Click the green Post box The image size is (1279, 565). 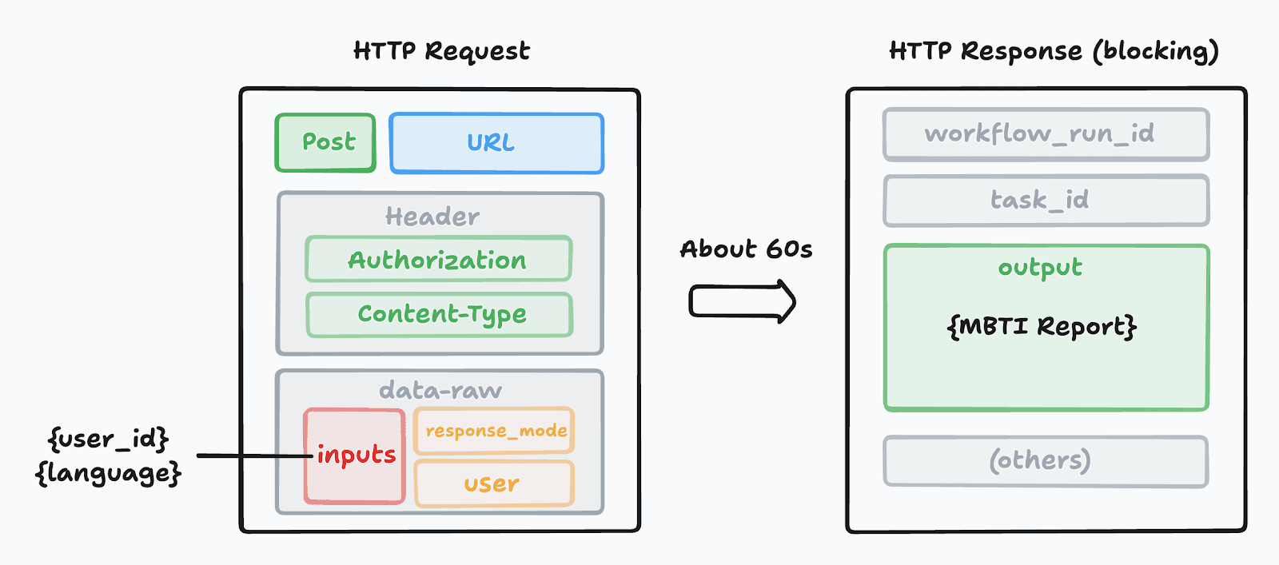326,143
